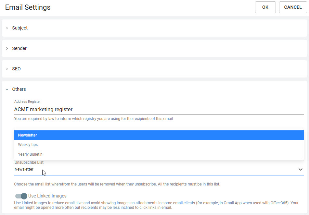
Task: Click the Use Linked Images label
Action: (x=47, y=196)
